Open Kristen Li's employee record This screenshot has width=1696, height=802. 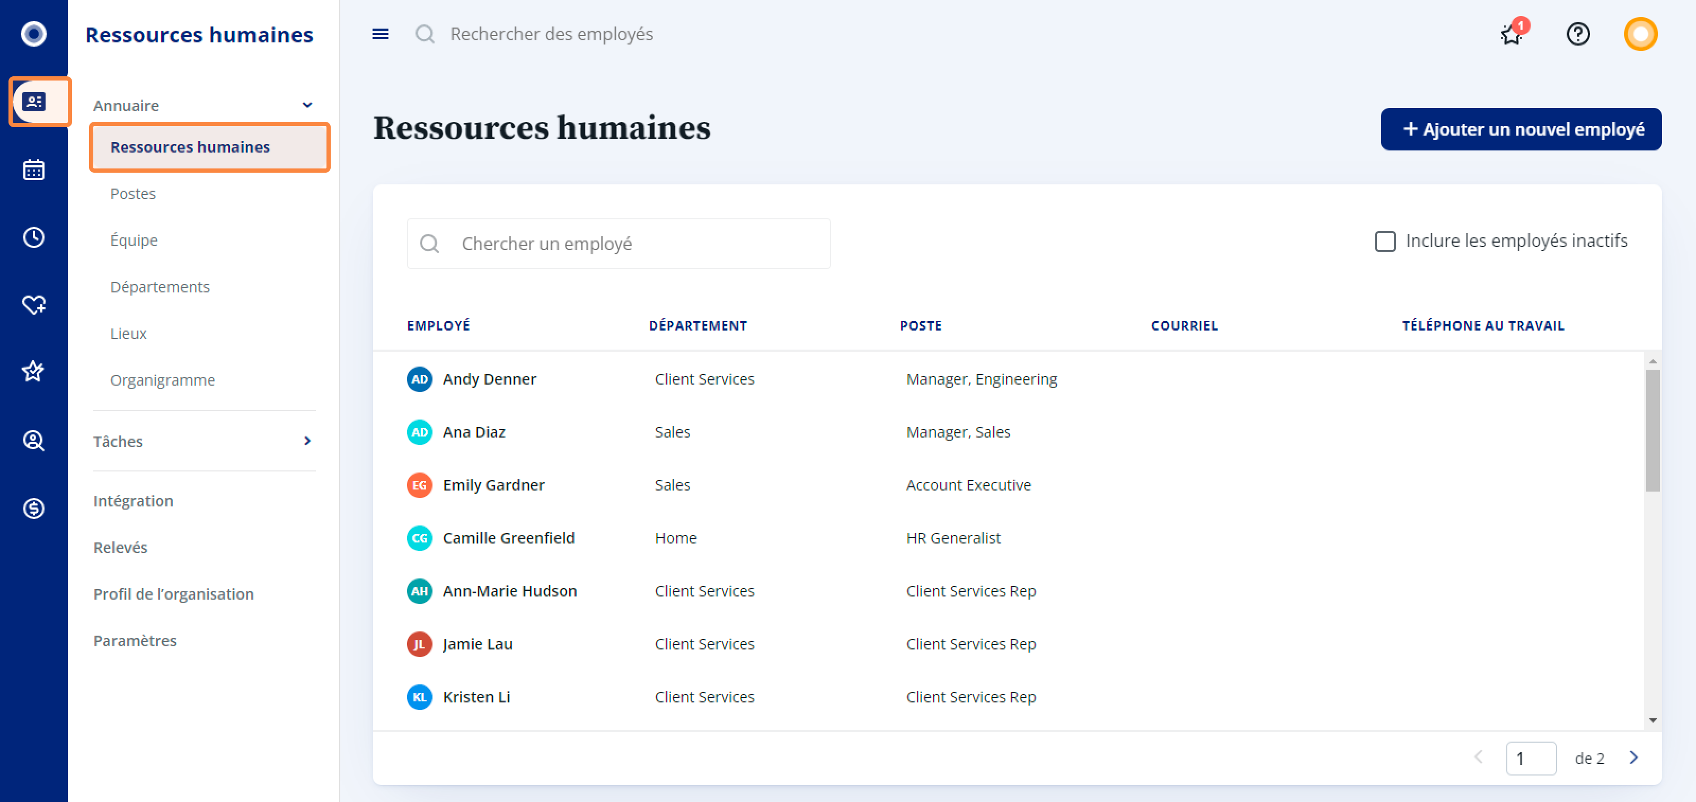point(476,698)
